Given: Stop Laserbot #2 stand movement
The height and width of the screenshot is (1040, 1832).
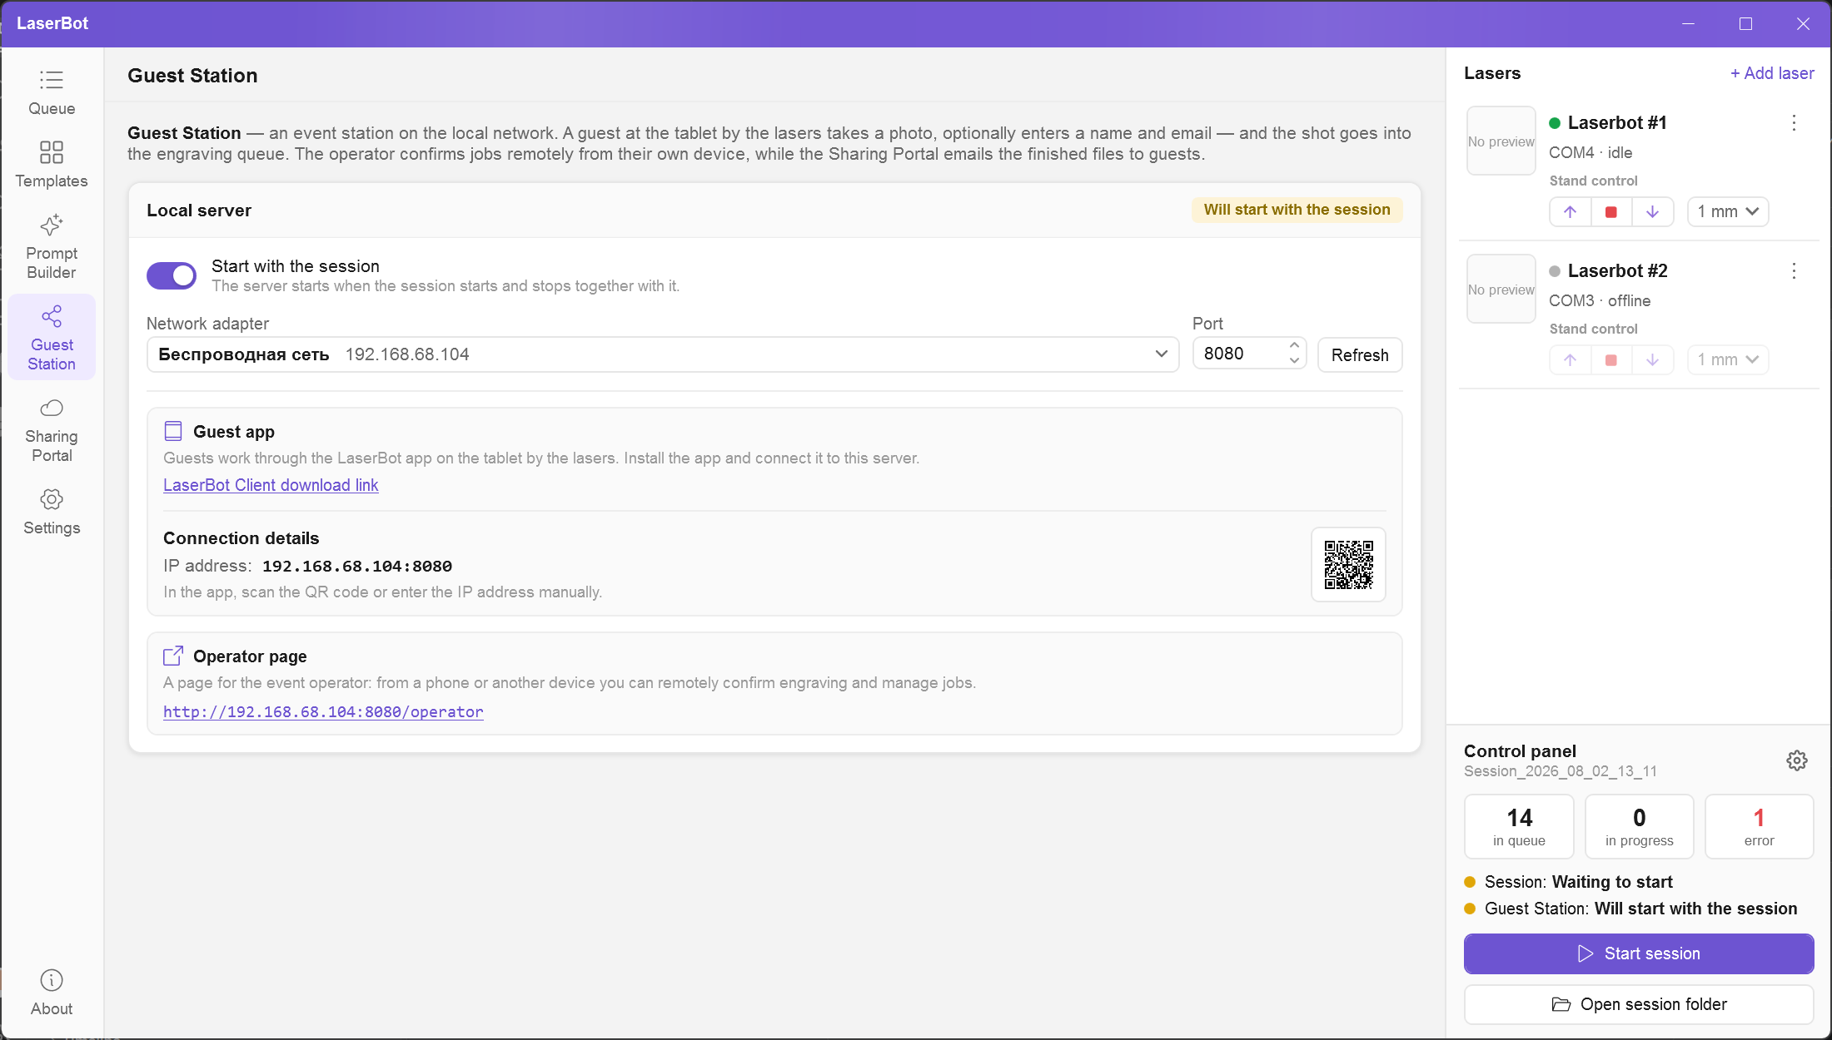Looking at the screenshot, I should [x=1611, y=360].
